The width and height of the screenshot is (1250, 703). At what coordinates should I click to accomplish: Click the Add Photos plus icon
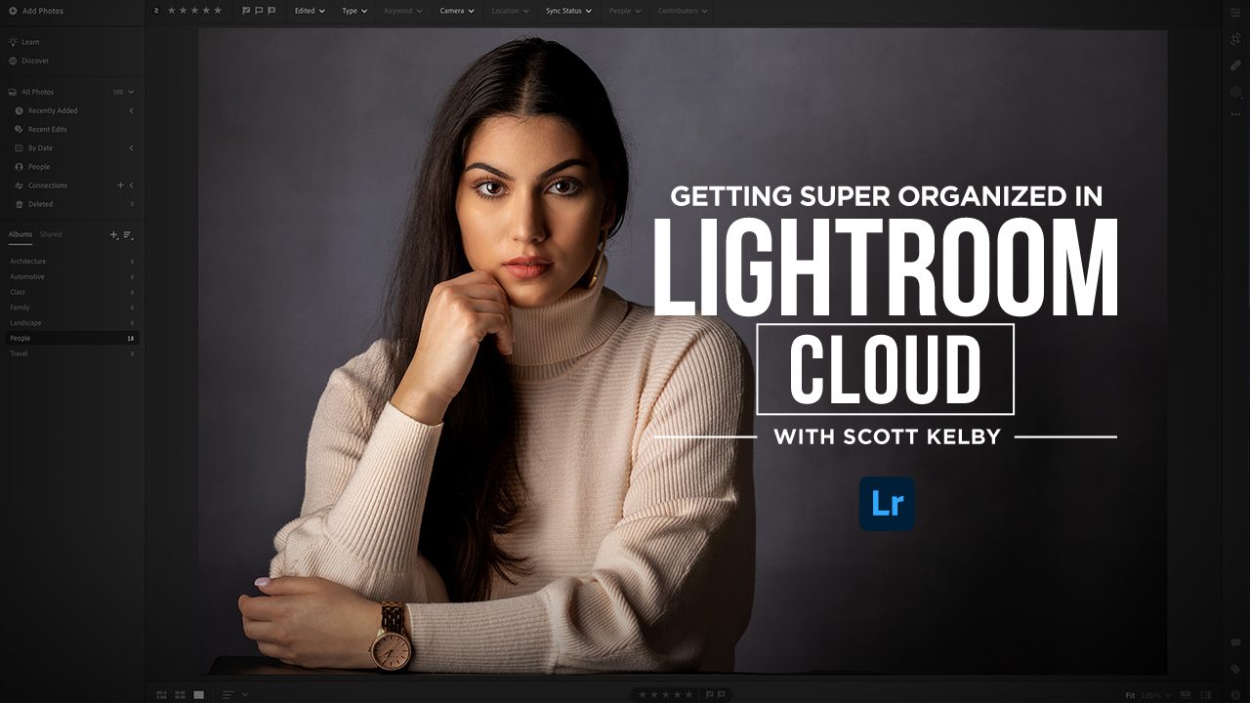coord(12,11)
